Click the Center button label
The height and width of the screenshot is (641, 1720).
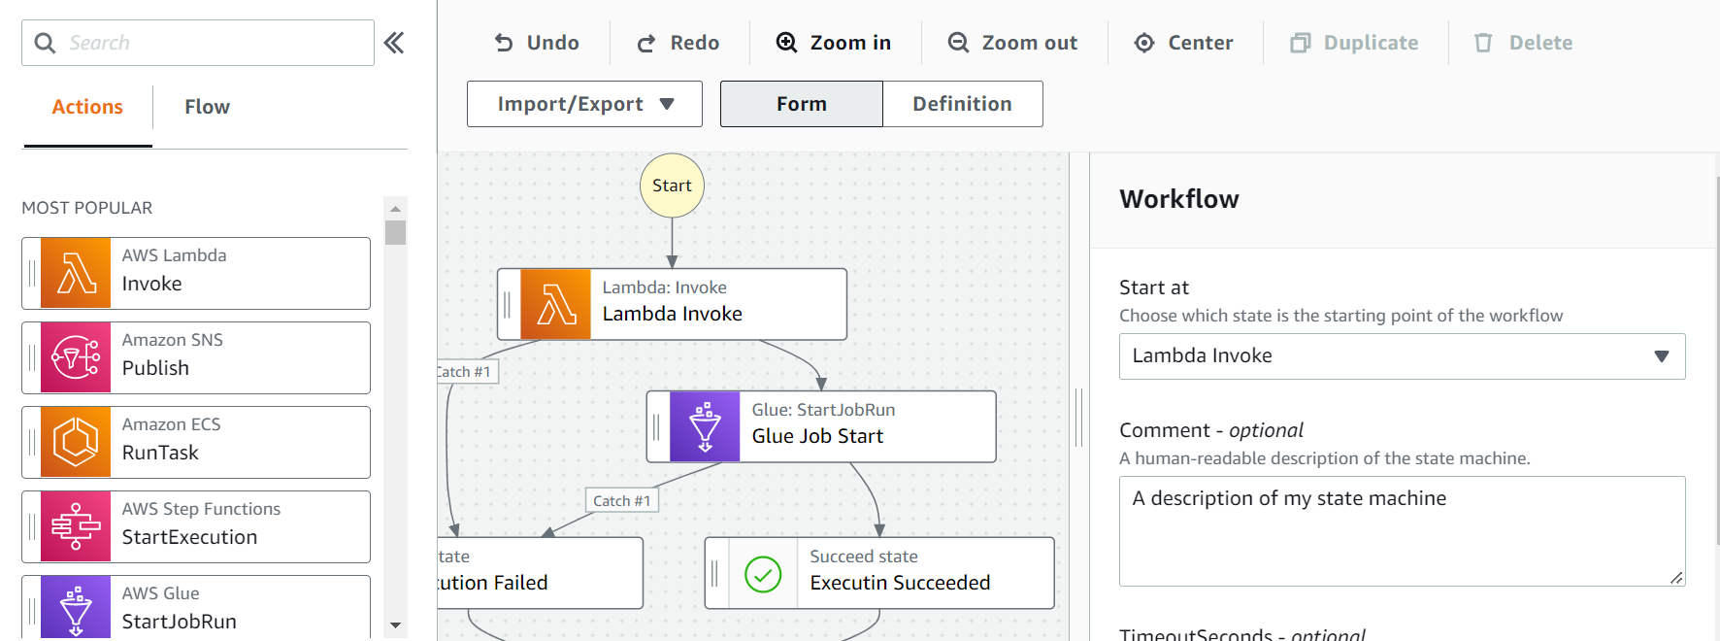(x=1201, y=43)
